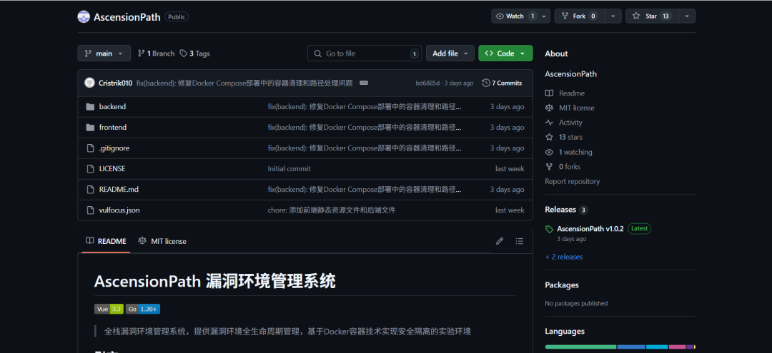
Task: Open the chore: 添加前端静态资源文件 commit message
Action: [x=332, y=210]
